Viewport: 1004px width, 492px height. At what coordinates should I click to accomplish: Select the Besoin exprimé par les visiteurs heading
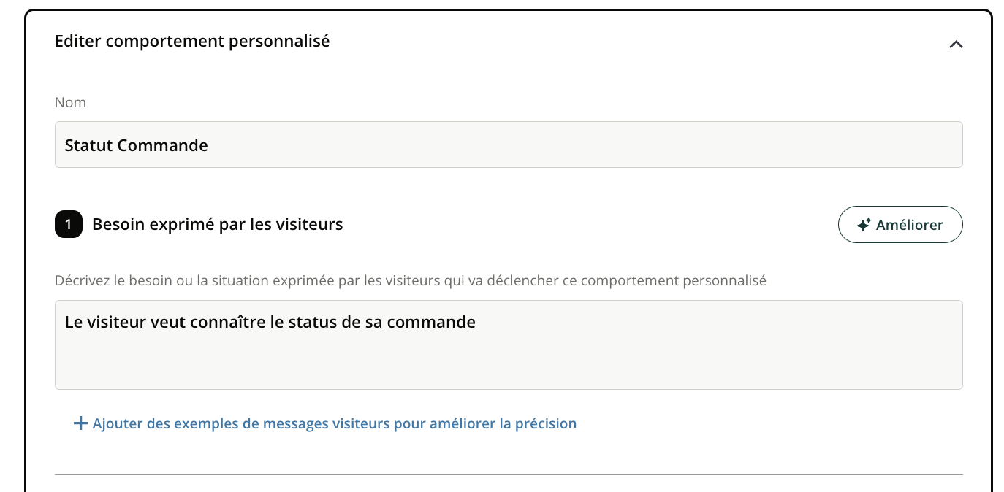coord(217,225)
